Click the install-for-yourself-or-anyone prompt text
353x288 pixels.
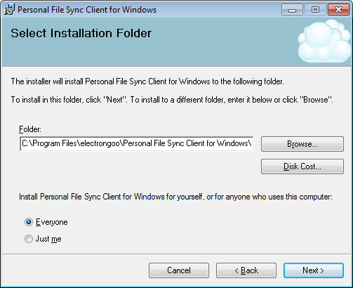click(x=175, y=197)
